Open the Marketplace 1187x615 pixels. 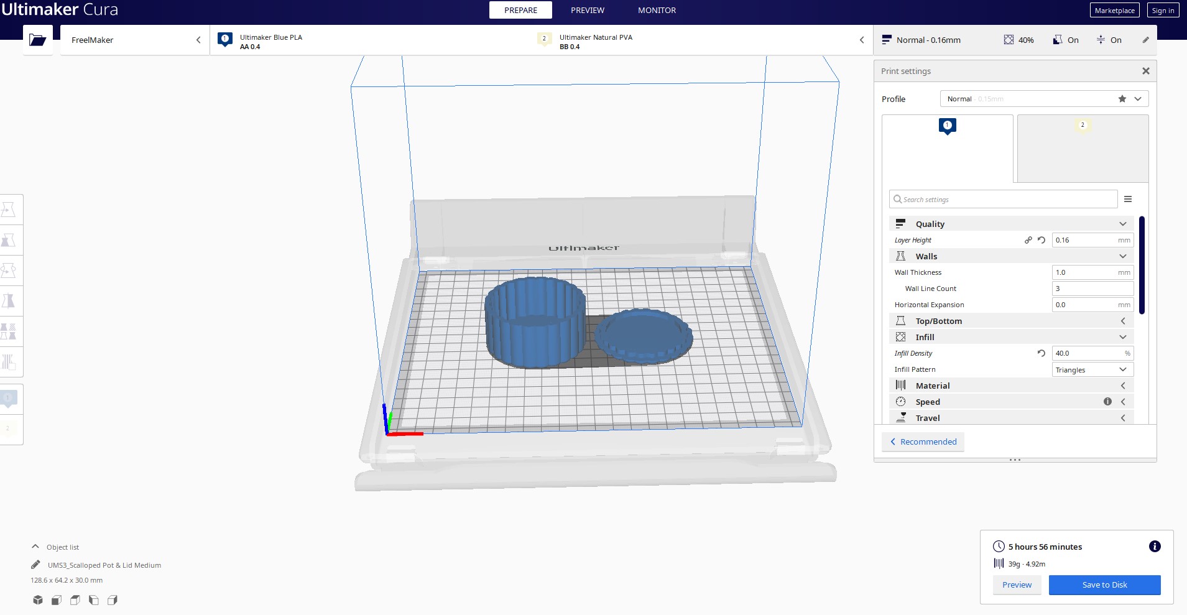point(1115,10)
